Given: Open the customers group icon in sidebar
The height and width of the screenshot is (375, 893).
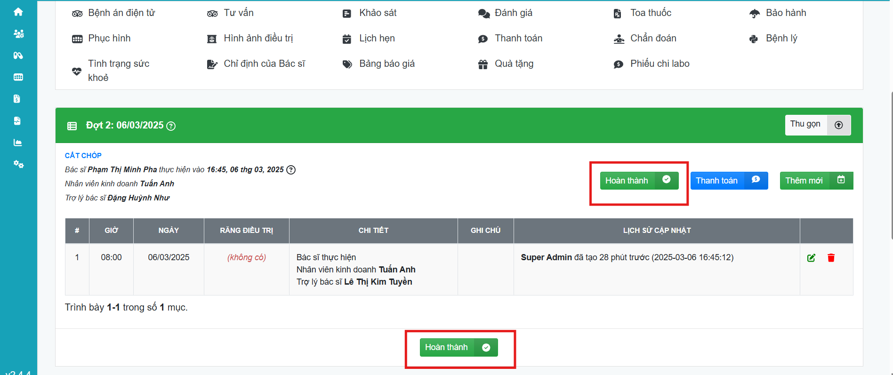Looking at the screenshot, I should [x=18, y=34].
